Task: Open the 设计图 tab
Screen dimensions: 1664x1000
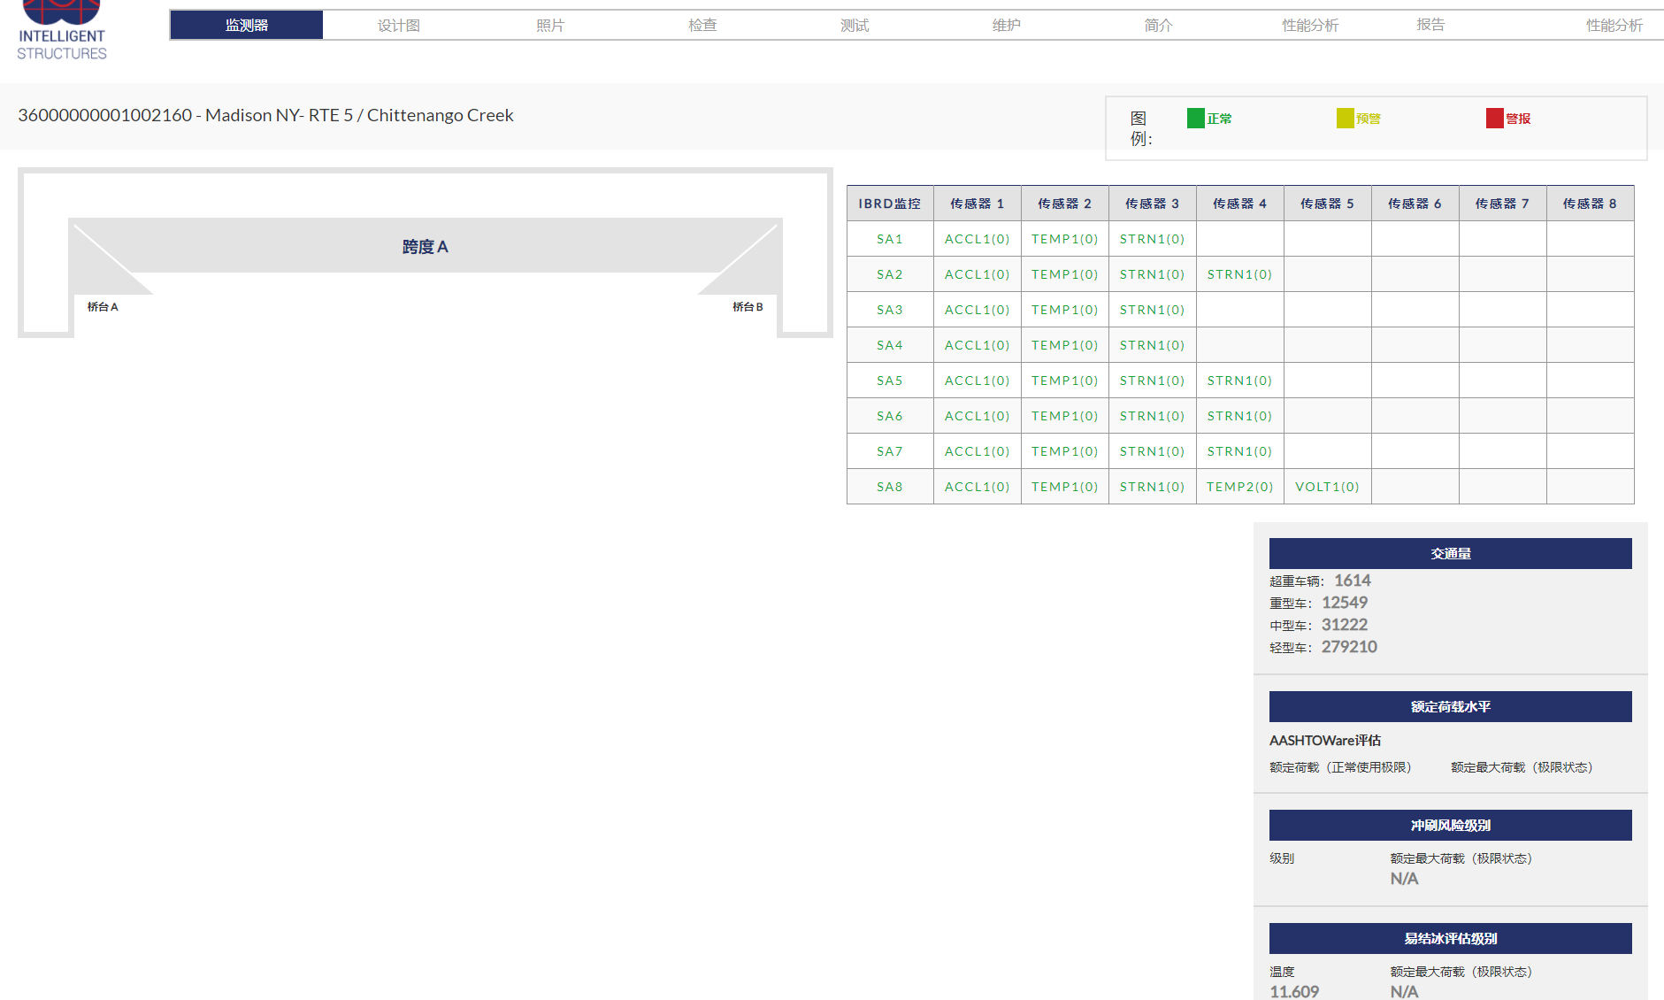Action: tap(398, 26)
